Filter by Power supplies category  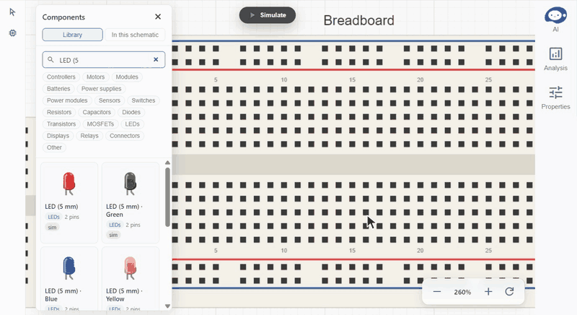point(101,89)
